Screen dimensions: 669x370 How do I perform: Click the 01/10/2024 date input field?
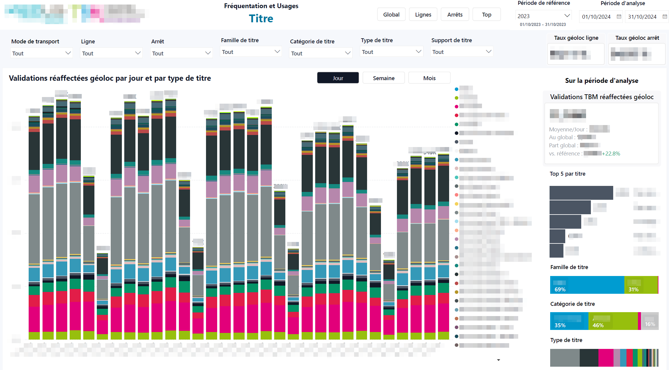point(596,17)
